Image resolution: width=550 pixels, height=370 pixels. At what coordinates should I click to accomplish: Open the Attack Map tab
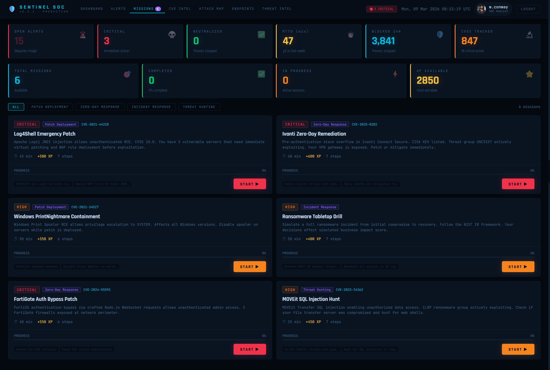tap(211, 9)
